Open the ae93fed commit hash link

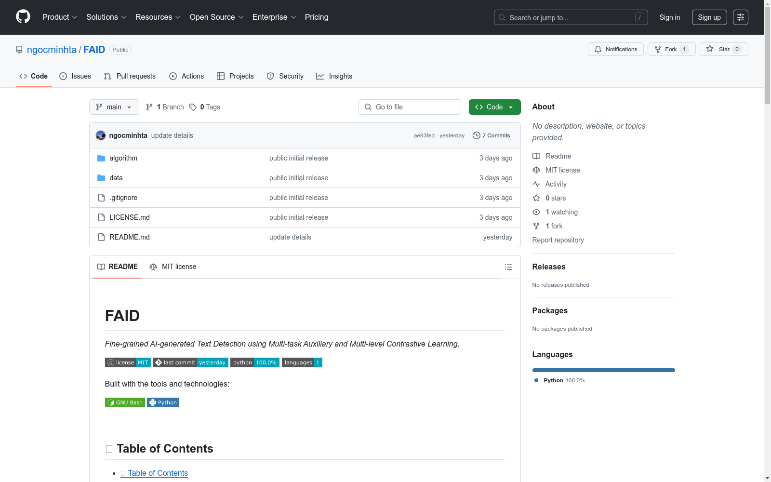click(424, 135)
